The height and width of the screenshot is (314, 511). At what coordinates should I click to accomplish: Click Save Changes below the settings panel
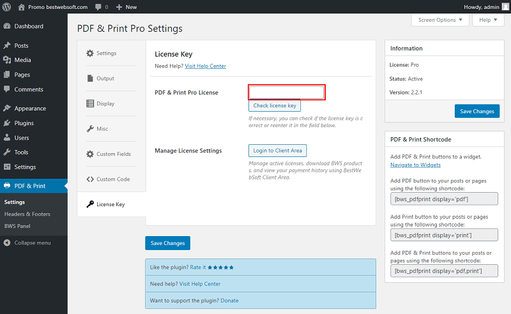coord(167,243)
